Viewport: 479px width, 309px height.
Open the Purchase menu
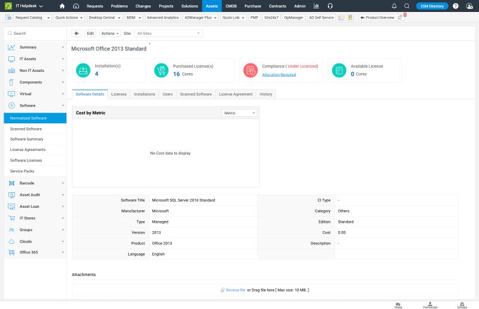[253, 6]
